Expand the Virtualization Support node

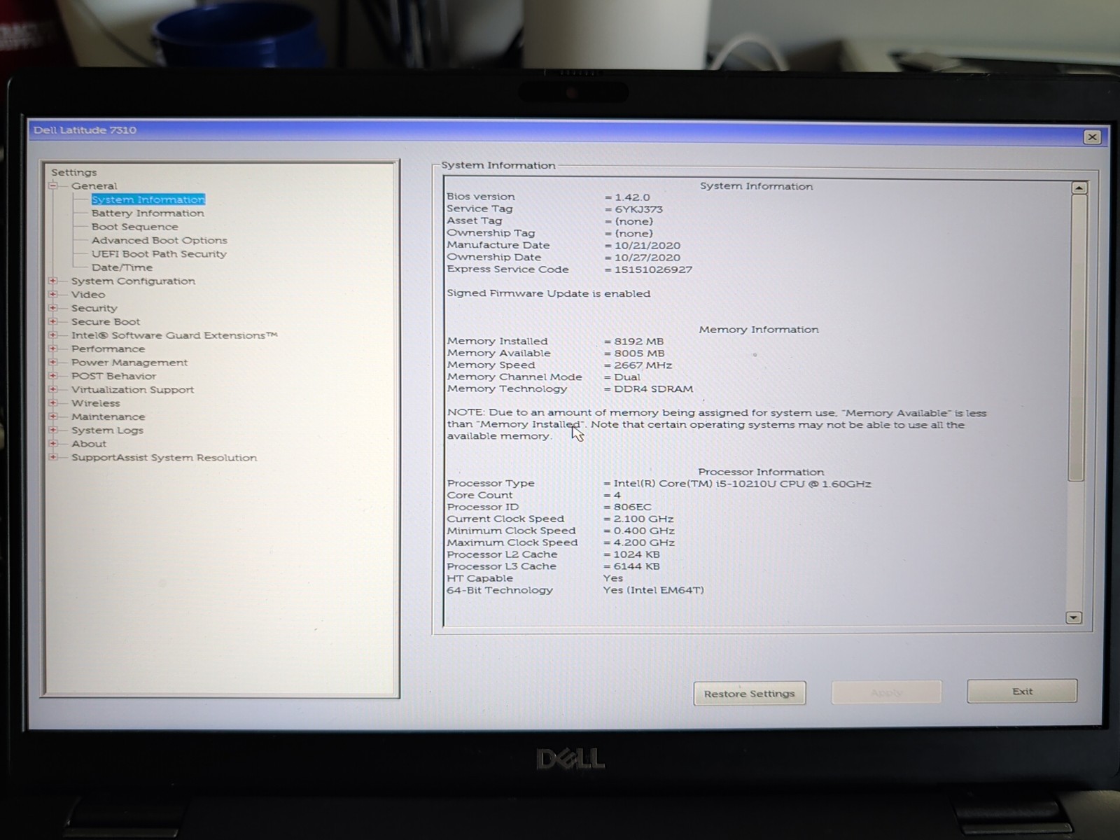tap(52, 389)
